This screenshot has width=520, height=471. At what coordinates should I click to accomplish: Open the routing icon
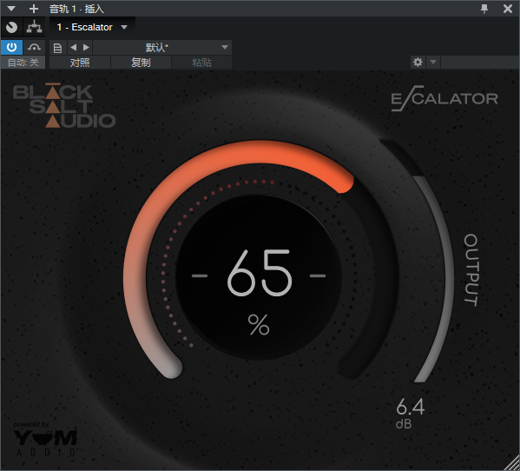tap(34, 27)
